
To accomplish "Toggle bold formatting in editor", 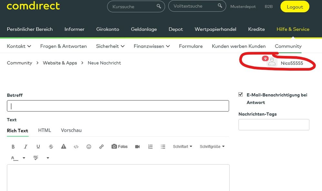I will [x=13, y=147].
